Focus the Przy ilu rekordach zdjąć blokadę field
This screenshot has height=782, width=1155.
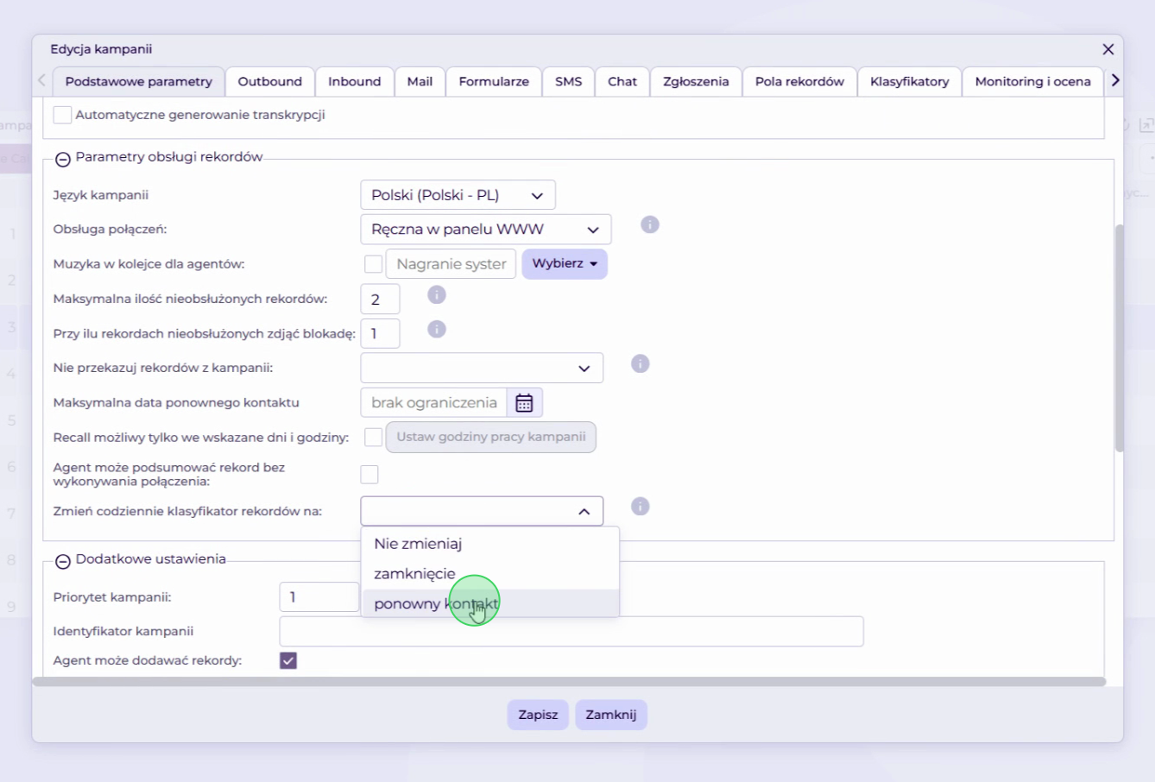click(380, 334)
